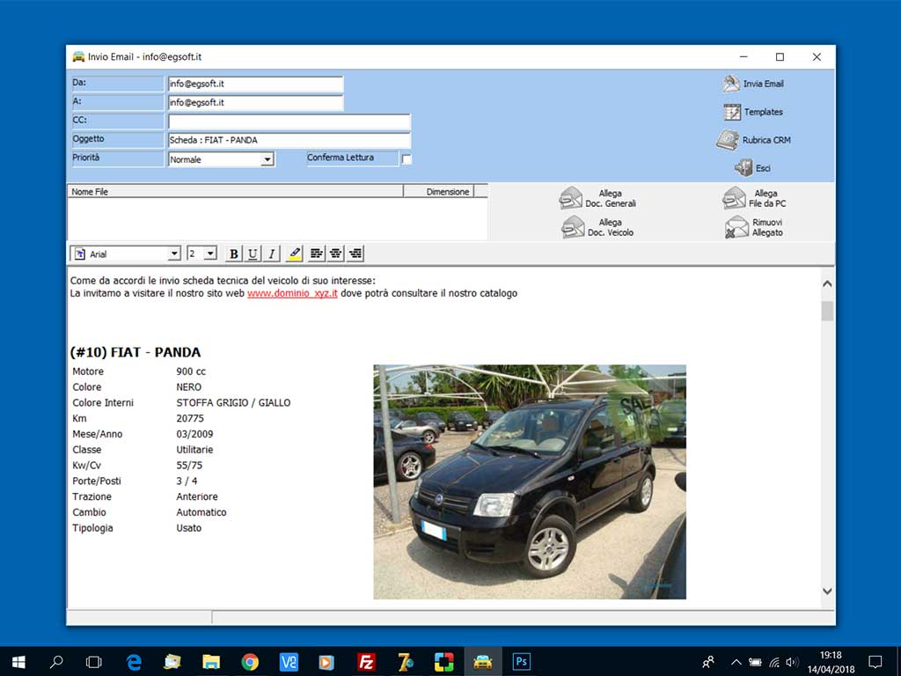The height and width of the screenshot is (676, 901).
Task: Pick the text highlight color tool
Action: [x=294, y=253]
